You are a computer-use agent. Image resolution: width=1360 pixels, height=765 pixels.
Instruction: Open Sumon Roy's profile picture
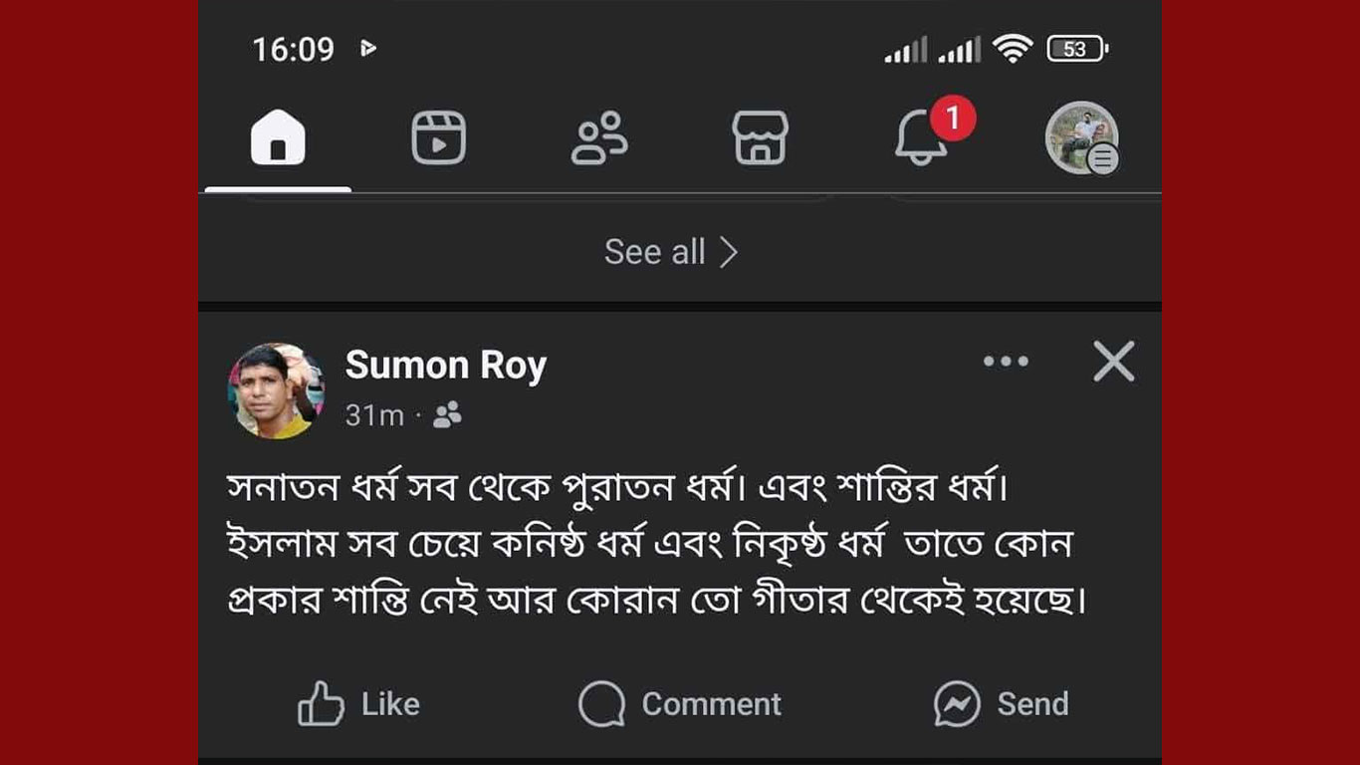[x=277, y=391]
